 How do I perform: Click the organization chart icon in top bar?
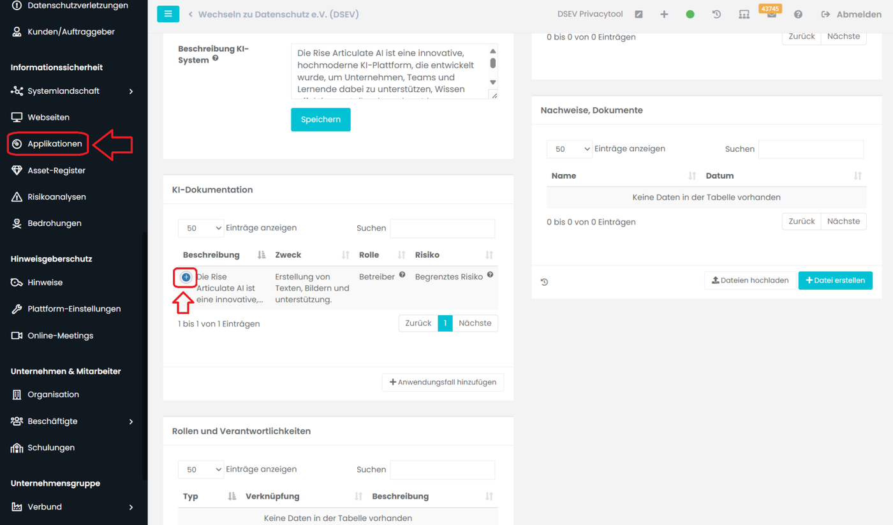click(x=744, y=14)
